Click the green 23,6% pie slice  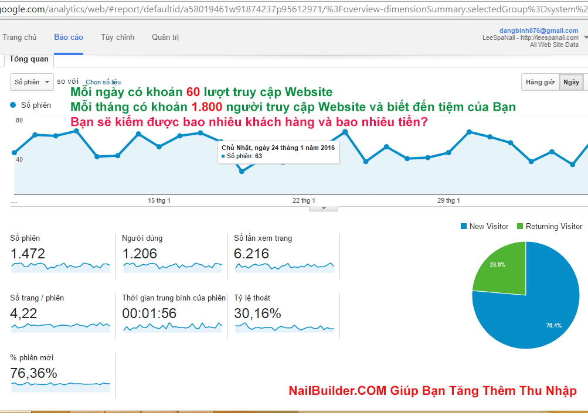click(x=504, y=270)
